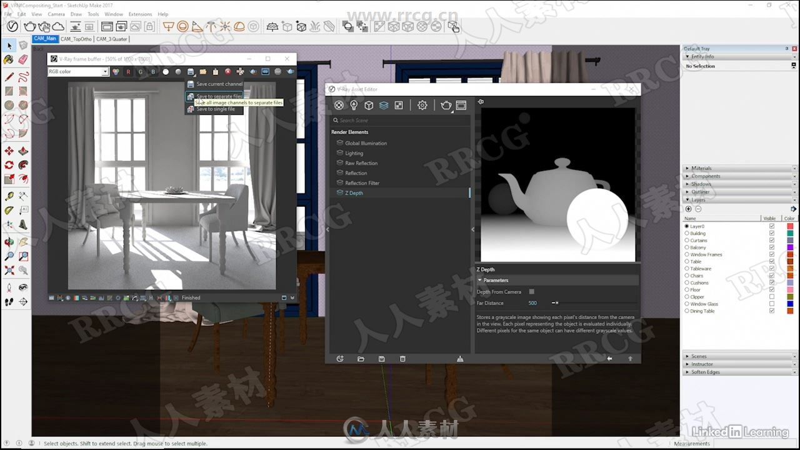The height and width of the screenshot is (450, 800).
Task: Click the Fur tool icon in toolbar
Action: 315,26
